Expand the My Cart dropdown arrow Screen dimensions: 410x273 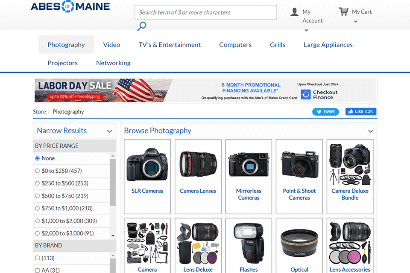pyautogui.click(x=356, y=21)
